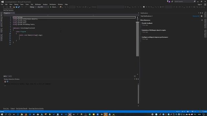Open the Attach button dropdown arrow

point(58,7)
